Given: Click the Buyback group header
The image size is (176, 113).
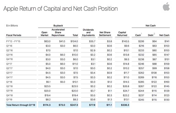Looking at the screenshot, I should point(59,25).
